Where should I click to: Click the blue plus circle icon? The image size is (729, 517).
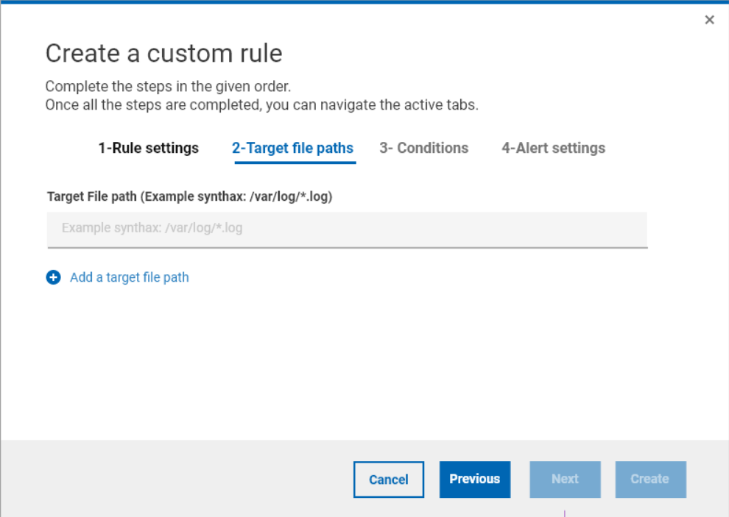tap(53, 277)
